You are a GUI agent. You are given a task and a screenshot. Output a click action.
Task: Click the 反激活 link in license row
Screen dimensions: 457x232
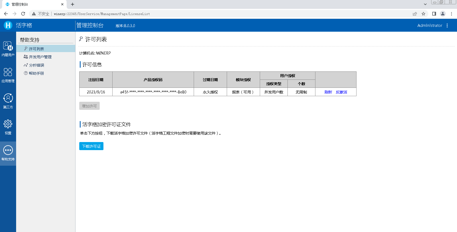[x=341, y=92]
